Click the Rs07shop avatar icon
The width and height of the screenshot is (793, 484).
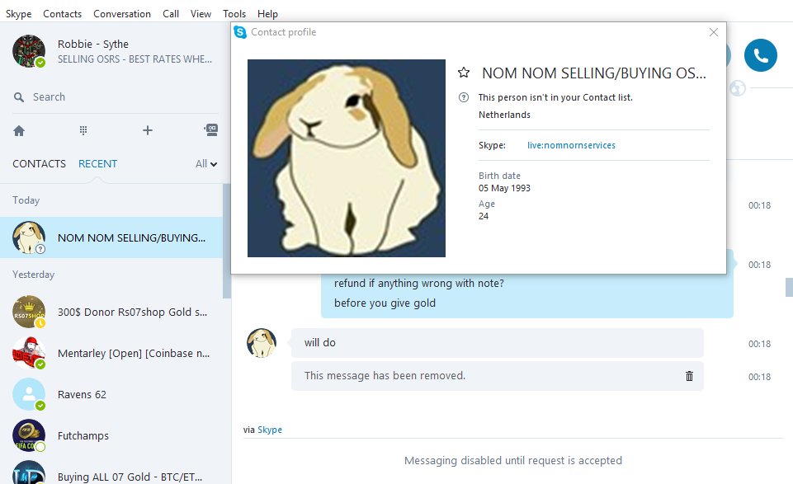point(29,312)
